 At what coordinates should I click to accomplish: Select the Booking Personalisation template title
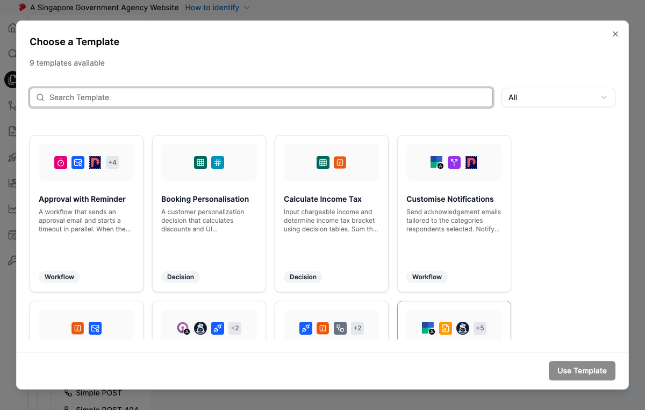[205, 199]
